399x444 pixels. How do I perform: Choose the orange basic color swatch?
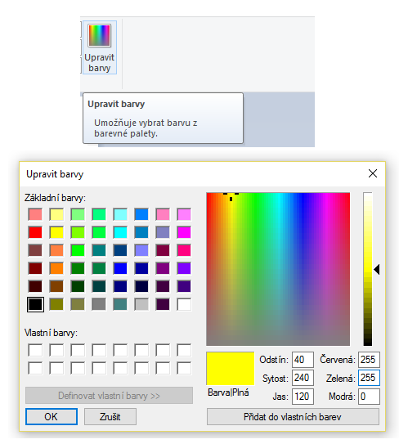pyautogui.click(x=56, y=268)
